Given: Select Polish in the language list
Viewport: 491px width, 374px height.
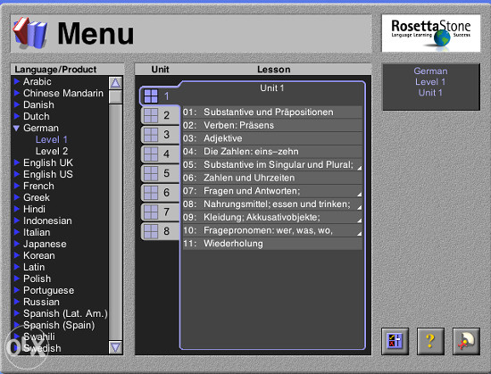Looking at the screenshot, I should pos(37,278).
